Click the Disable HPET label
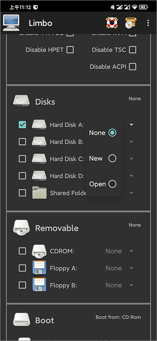The image size is (157, 341). tap(45, 50)
